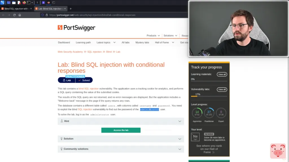The height and width of the screenshot is (162, 289).
Task: Open the All labs nav item
Action: point(126,42)
